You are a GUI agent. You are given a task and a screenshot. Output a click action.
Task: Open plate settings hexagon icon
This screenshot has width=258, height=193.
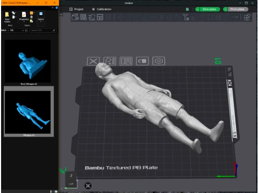click(159, 61)
